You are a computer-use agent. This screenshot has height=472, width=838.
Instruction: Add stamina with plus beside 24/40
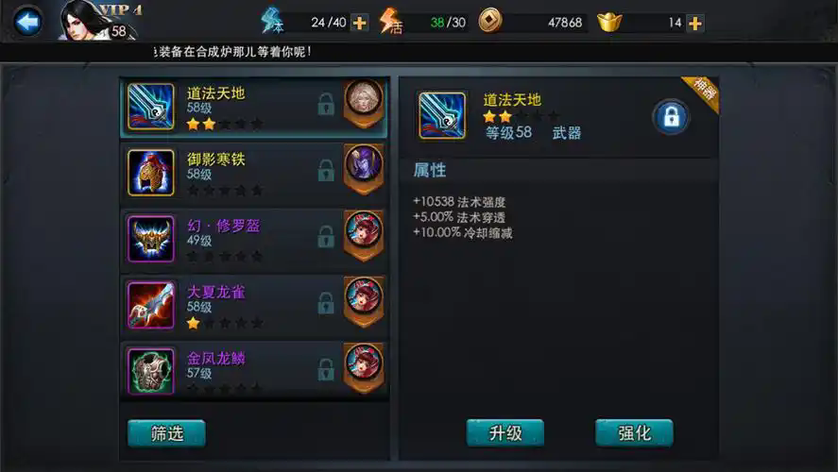click(x=360, y=23)
